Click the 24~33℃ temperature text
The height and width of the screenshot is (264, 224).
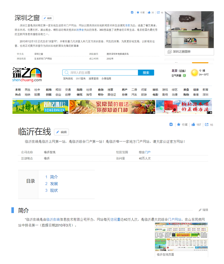tap(203, 75)
